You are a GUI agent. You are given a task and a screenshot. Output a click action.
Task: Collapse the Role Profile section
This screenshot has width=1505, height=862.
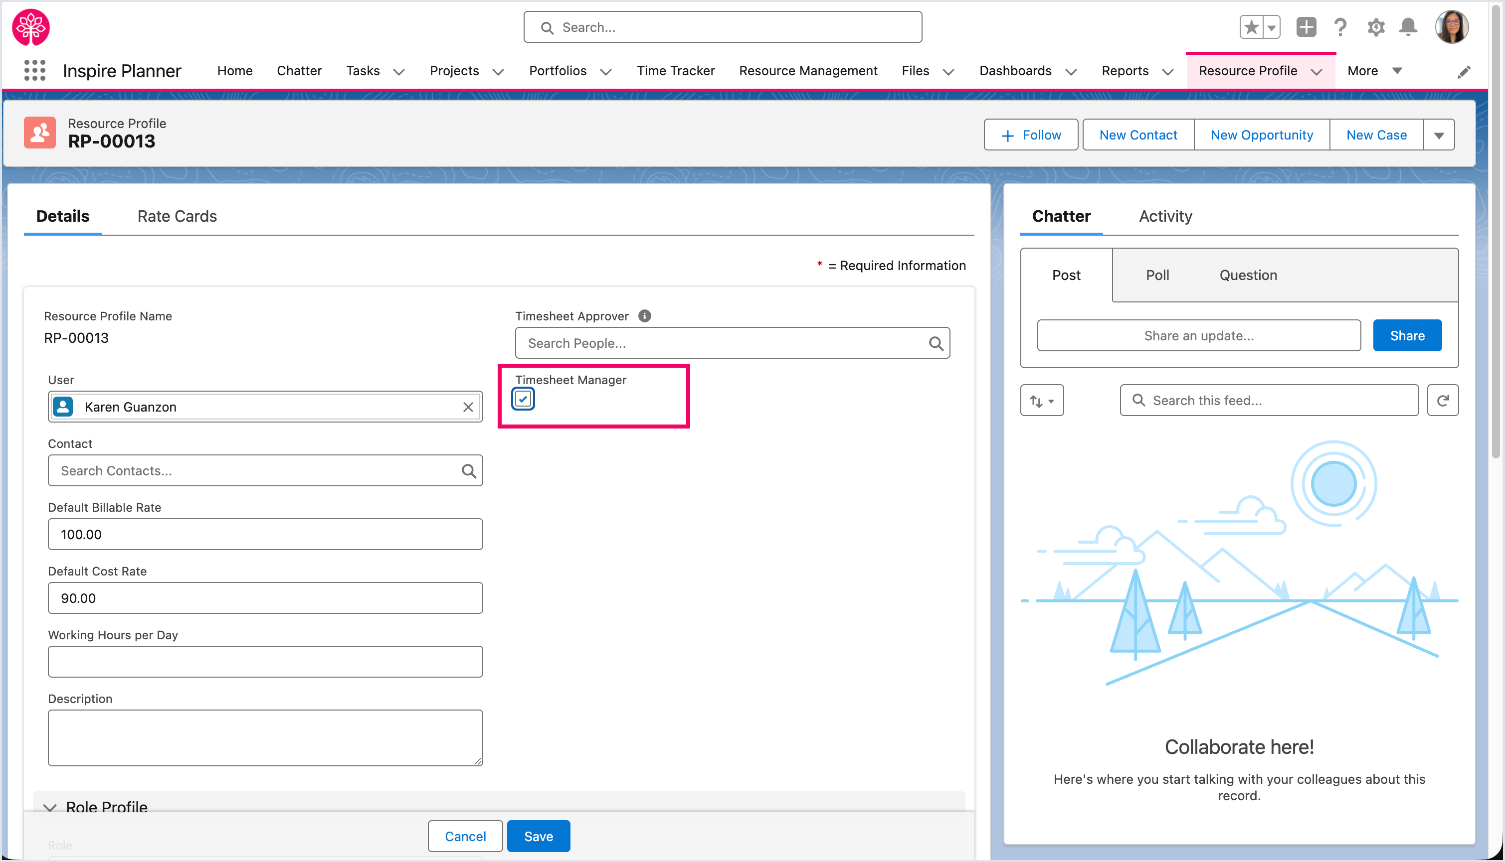pyautogui.click(x=50, y=807)
